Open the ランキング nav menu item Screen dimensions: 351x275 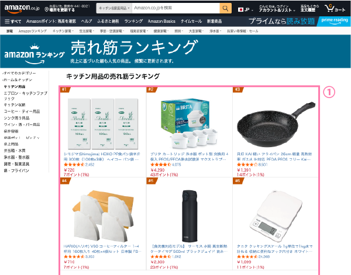click(x=133, y=21)
